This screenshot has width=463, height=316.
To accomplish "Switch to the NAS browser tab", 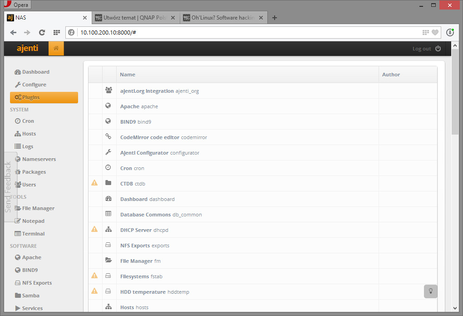I will point(48,18).
